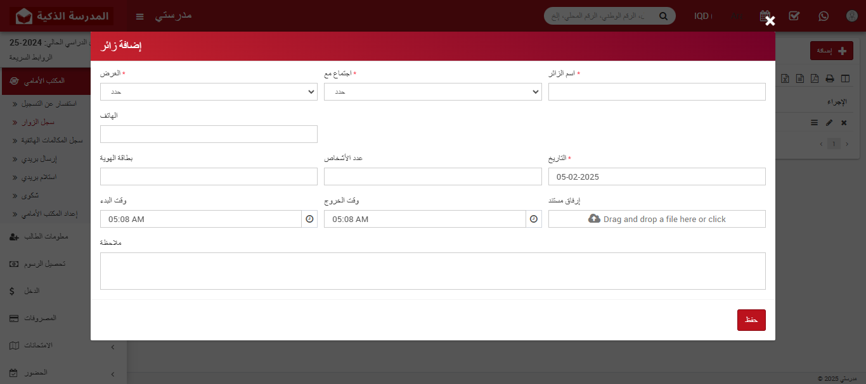Close the إضافة زائر dialog
Viewport: 866px width, 384px height.
770,21
